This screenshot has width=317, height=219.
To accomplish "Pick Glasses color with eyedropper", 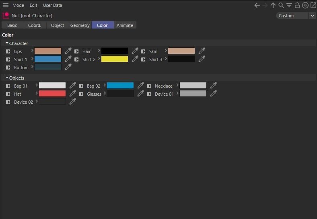I will pyautogui.click(x=140, y=94).
